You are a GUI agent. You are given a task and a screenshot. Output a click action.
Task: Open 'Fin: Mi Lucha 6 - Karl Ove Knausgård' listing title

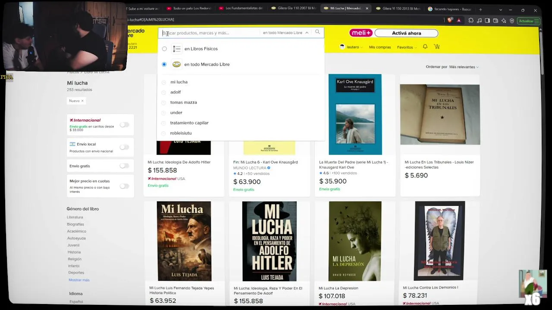pyautogui.click(x=266, y=162)
